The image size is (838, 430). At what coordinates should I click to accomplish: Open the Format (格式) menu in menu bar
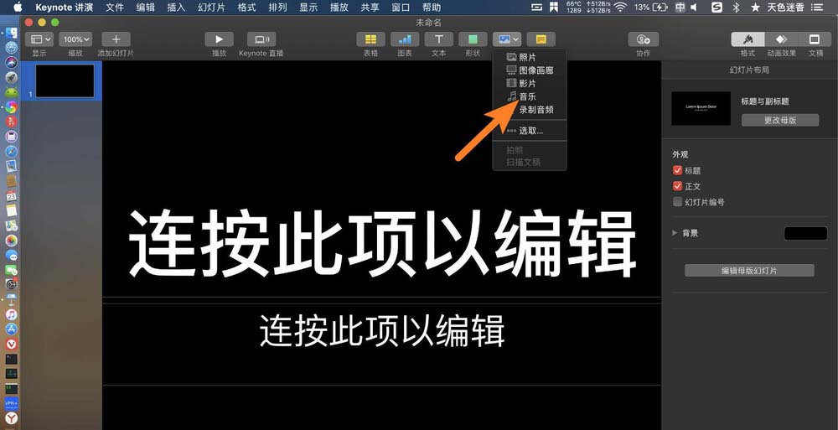click(x=246, y=8)
